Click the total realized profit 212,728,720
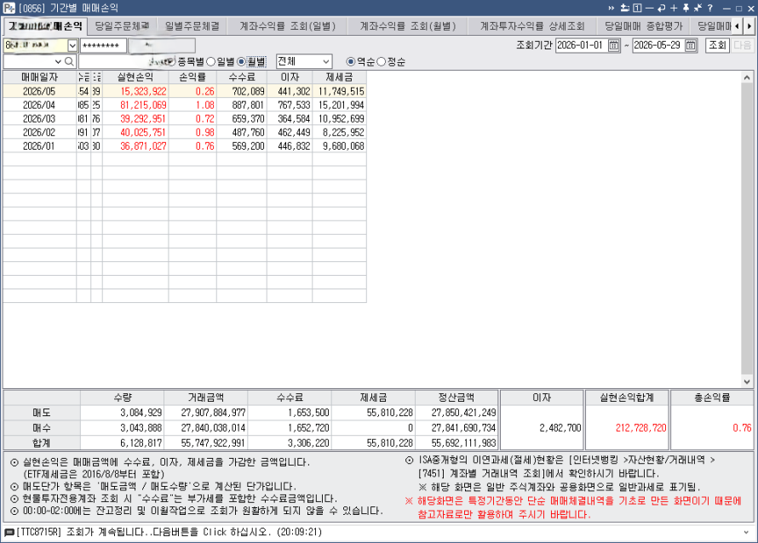Viewport: 758px width, 543px height. point(640,428)
